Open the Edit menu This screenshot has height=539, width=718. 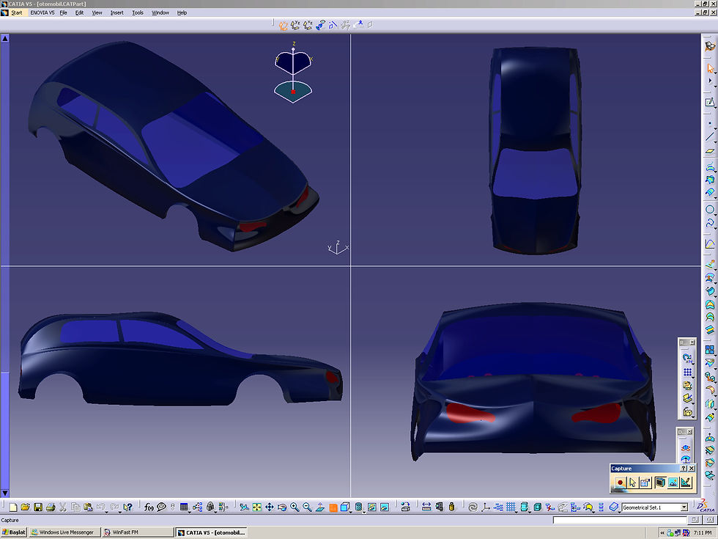pos(79,13)
